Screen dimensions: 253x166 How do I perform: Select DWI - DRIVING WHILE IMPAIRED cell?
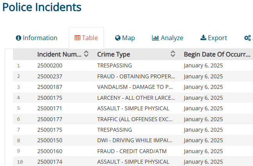(x=135, y=140)
